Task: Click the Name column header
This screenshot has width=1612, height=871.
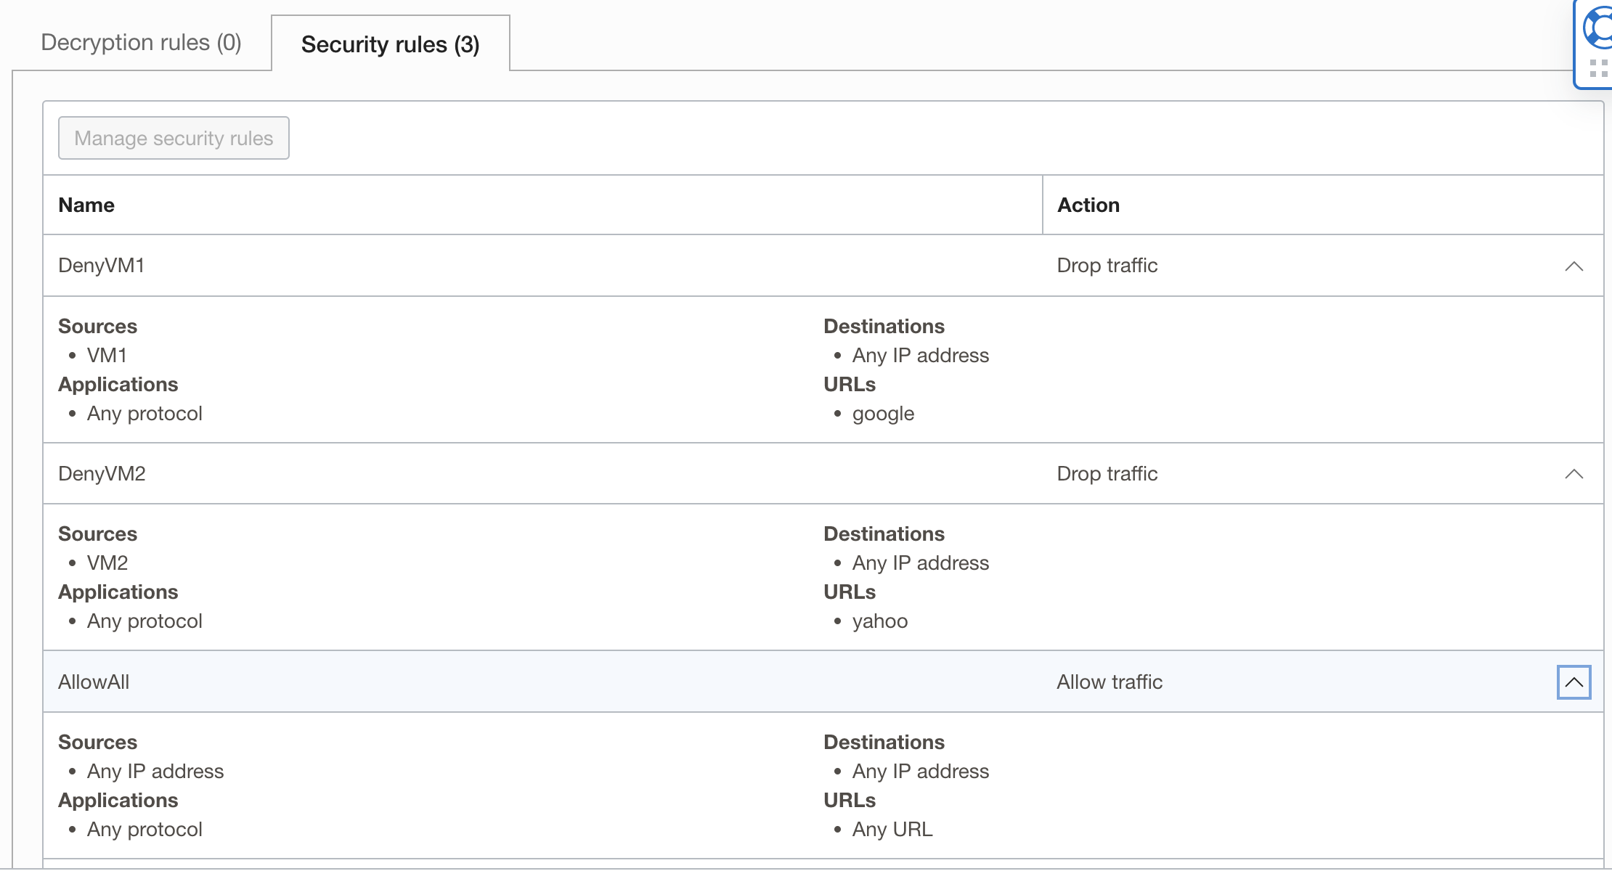Action: 86,205
